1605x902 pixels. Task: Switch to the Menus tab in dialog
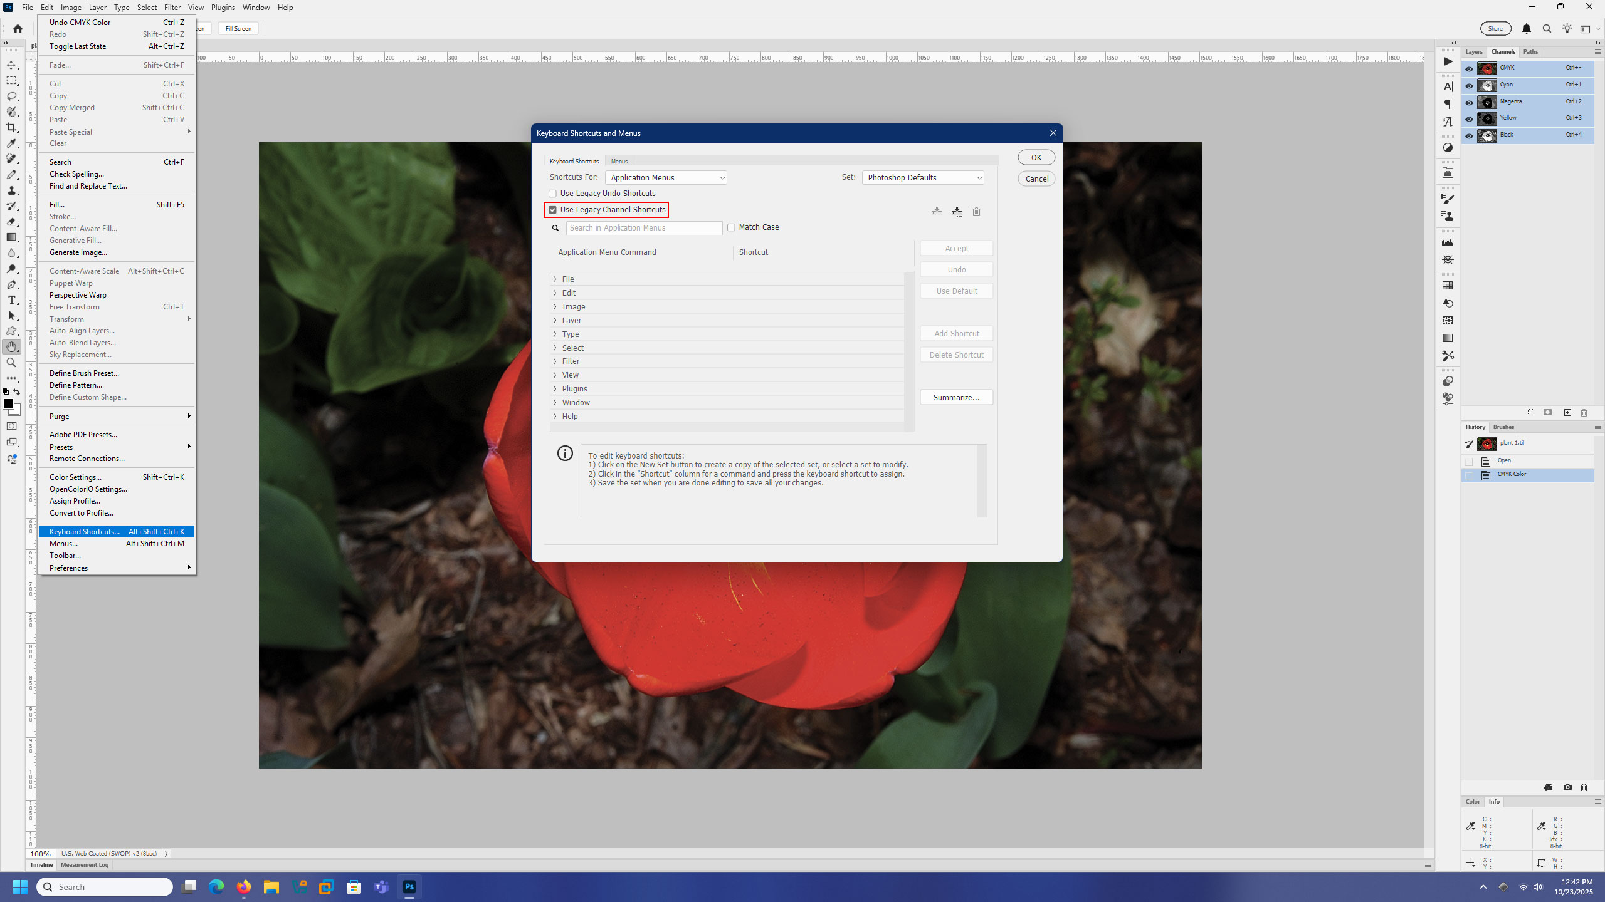click(619, 162)
